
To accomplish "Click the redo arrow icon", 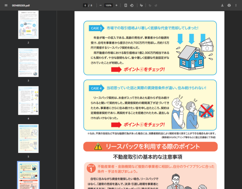I will coord(156,5).
